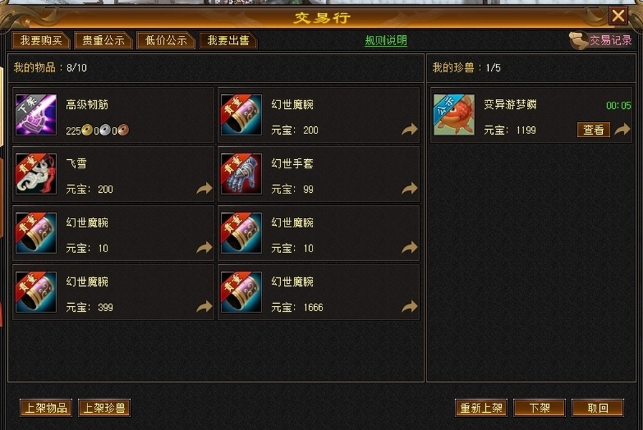Open the 贵重公示 tab
Screen dimensions: 643x430
click(x=103, y=40)
